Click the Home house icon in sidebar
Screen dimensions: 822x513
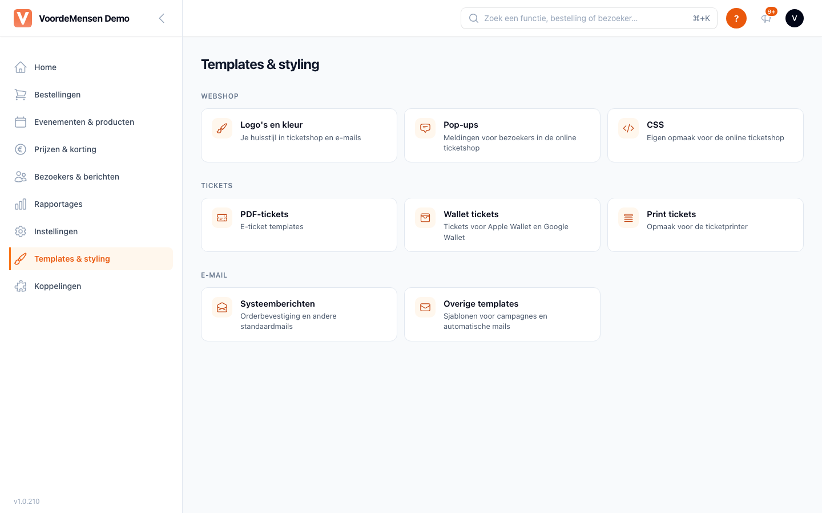(x=21, y=67)
